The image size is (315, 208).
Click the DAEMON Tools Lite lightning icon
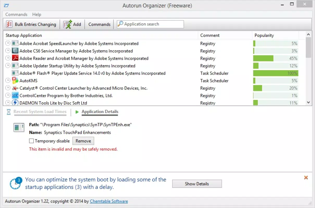pyautogui.click(x=15, y=103)
